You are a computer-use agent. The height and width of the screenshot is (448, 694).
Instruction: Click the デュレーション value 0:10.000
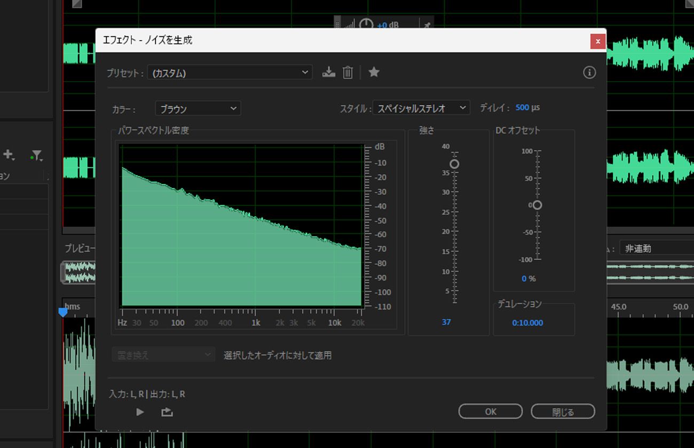pyautogui.click(x=527, y=323)
